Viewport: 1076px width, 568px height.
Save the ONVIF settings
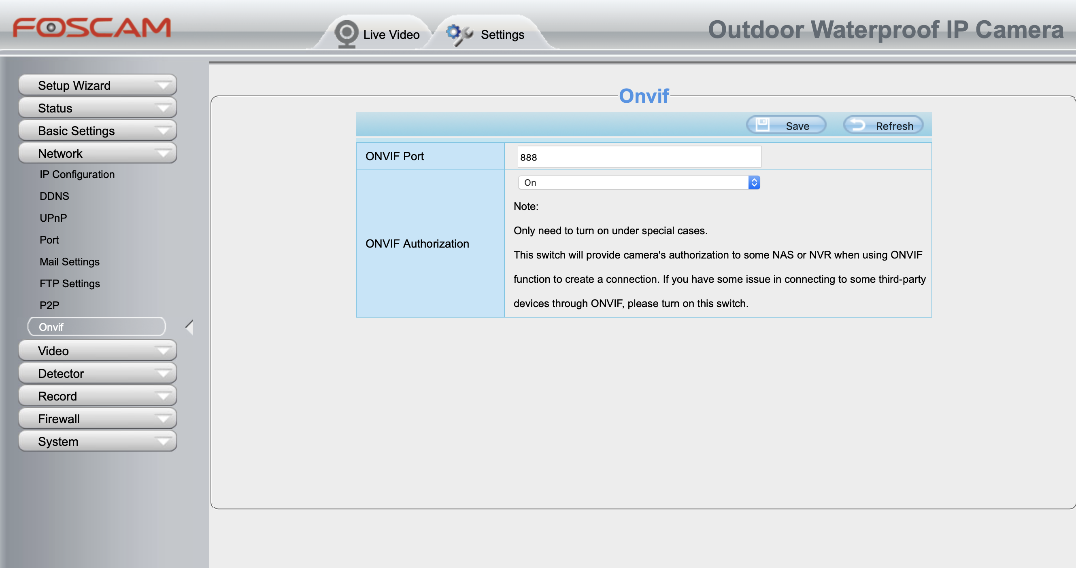[x=787, y=126]
